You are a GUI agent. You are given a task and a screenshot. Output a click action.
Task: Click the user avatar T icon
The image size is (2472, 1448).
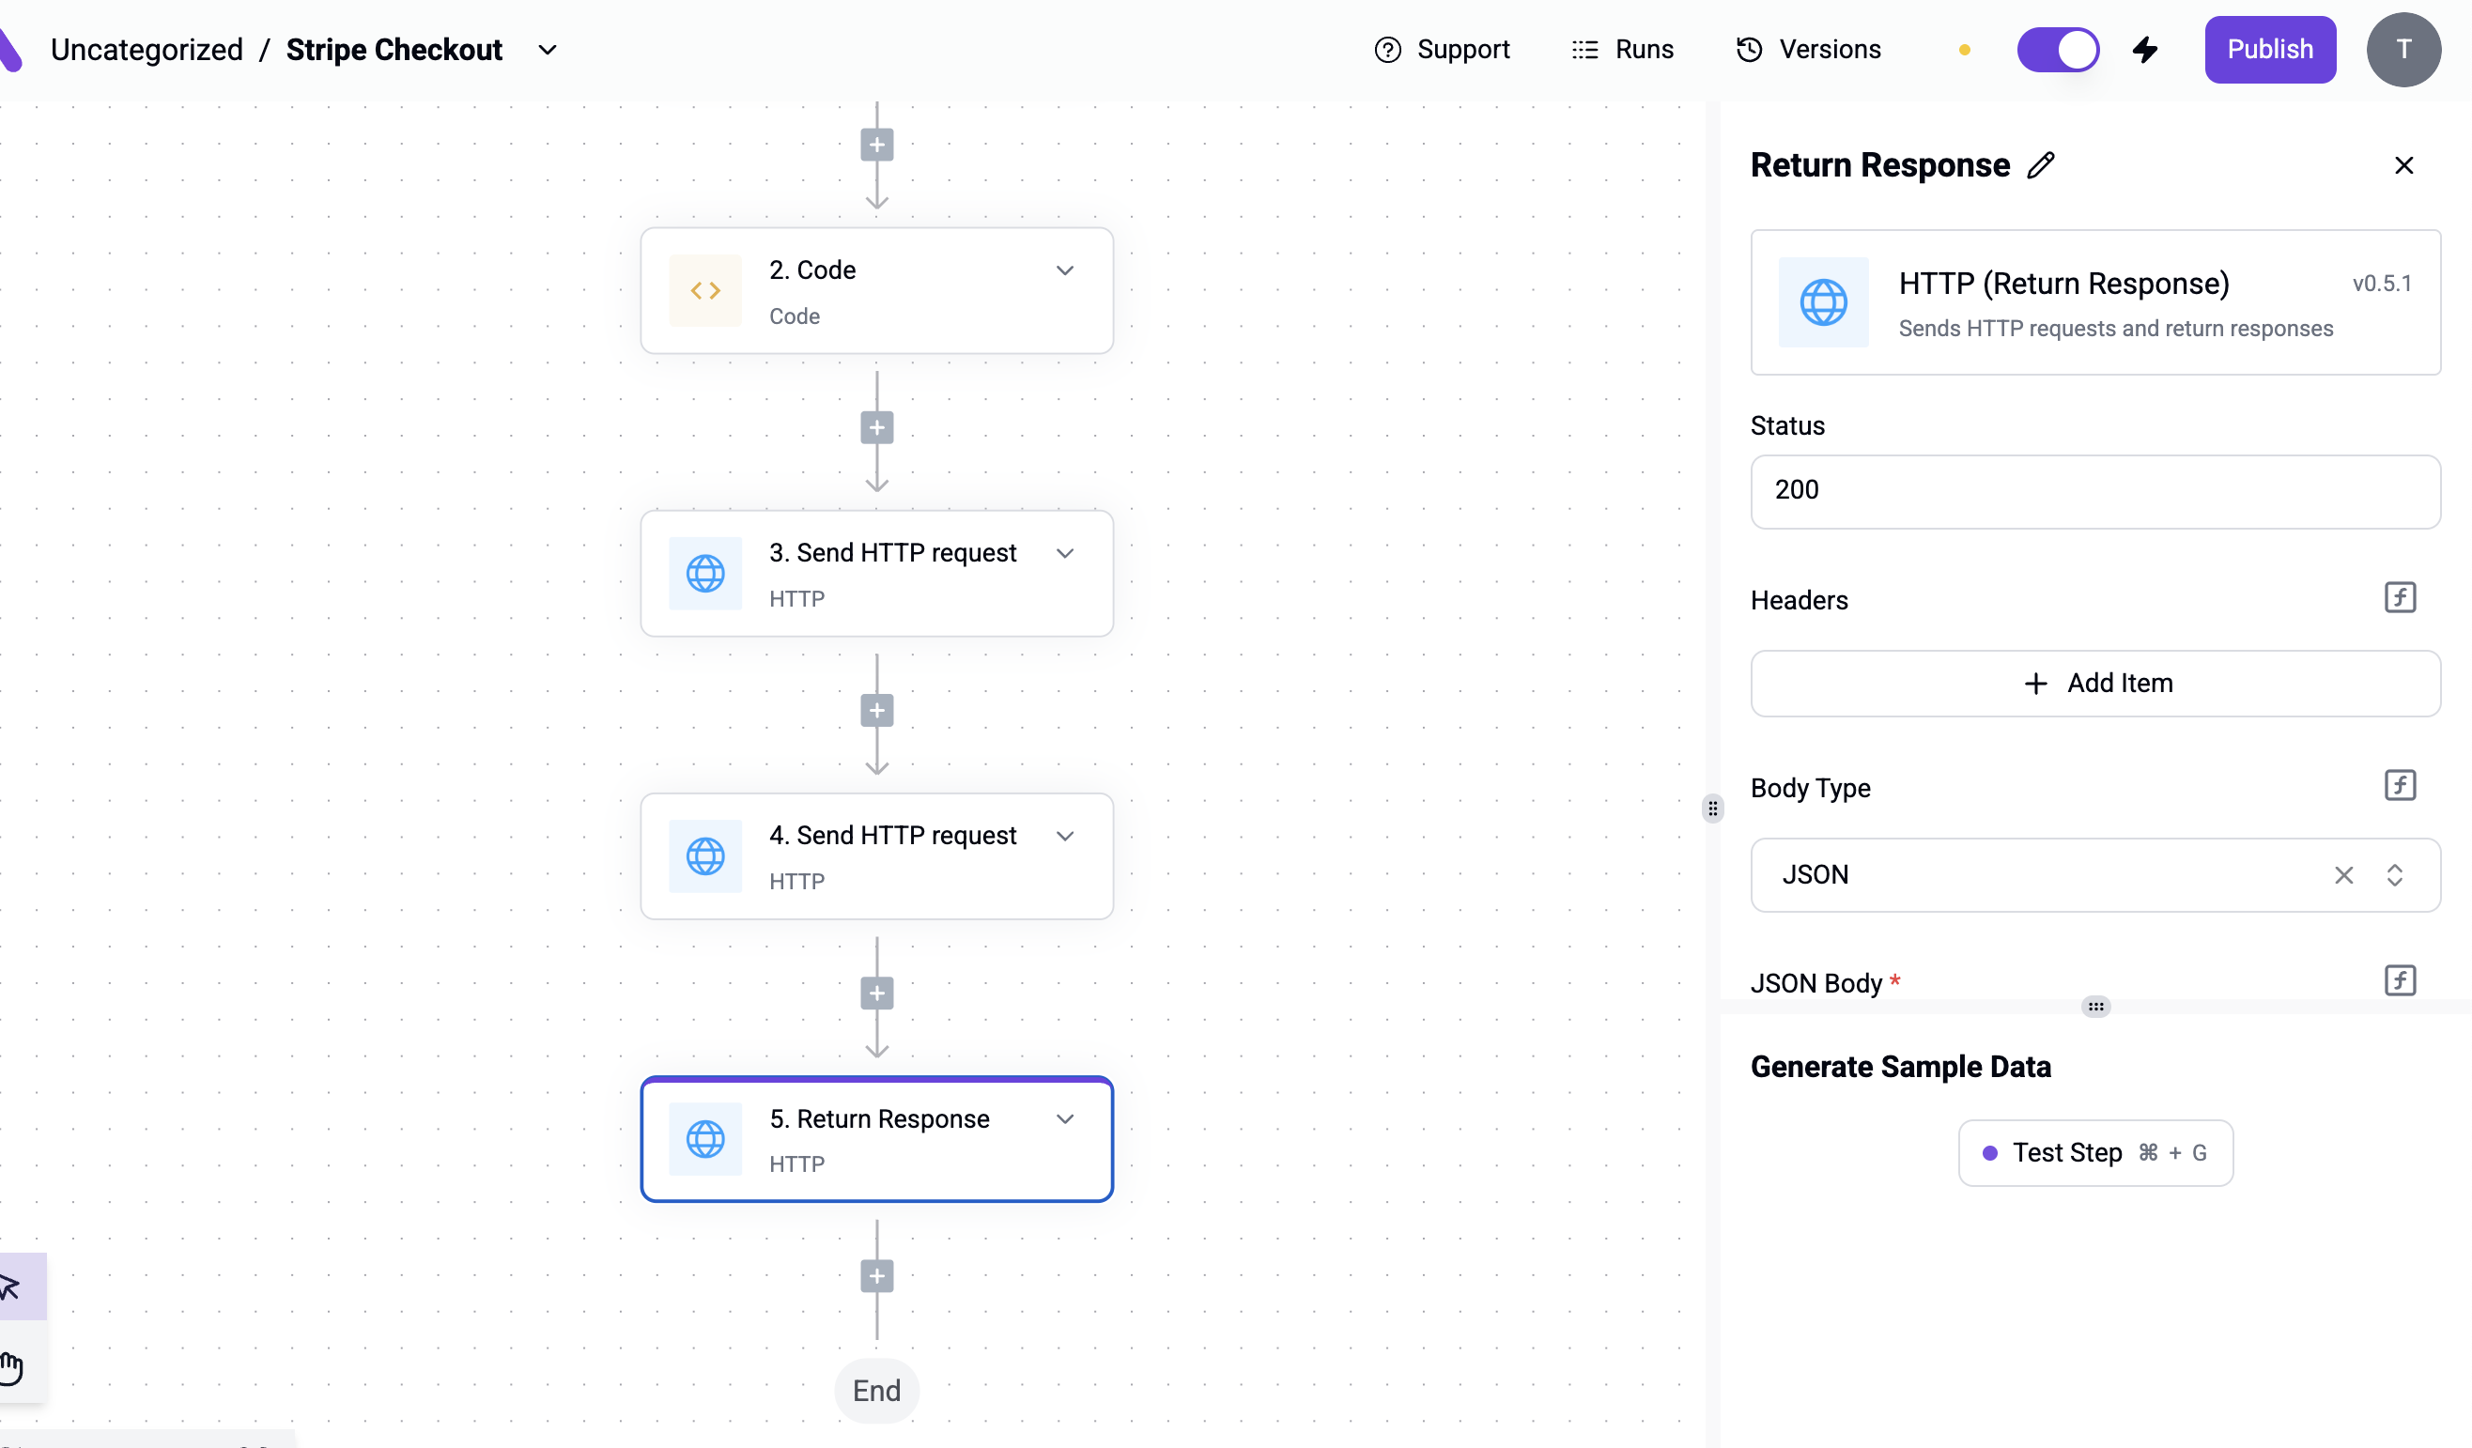(2403, 50)
